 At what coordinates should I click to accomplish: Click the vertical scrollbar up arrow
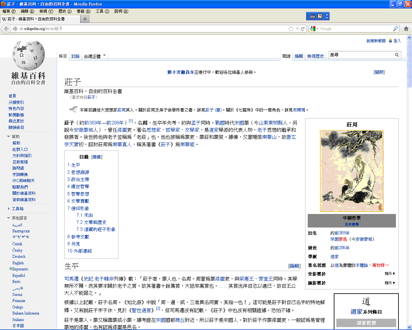click(409, 38)
